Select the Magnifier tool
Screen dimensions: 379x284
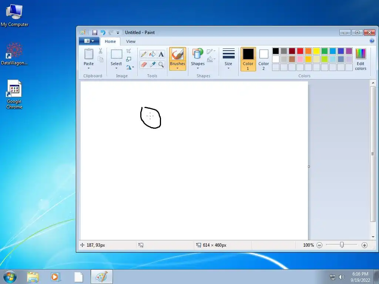click(161, 64)
